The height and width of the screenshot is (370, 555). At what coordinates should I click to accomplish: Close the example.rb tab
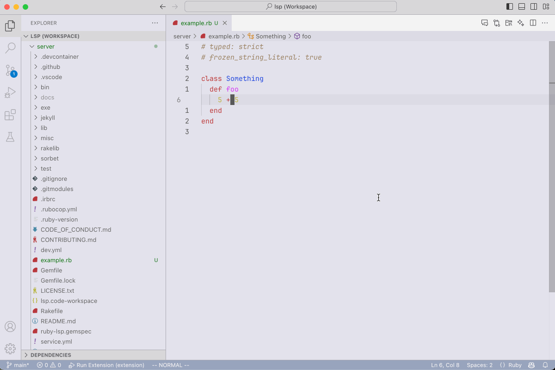pyautogui.click(x=225, y=23)
